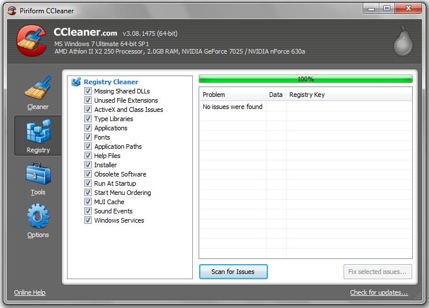This screenshot has height=308, width=429.
Task: Switch to the Tools tab label
Action: (38, 192)
